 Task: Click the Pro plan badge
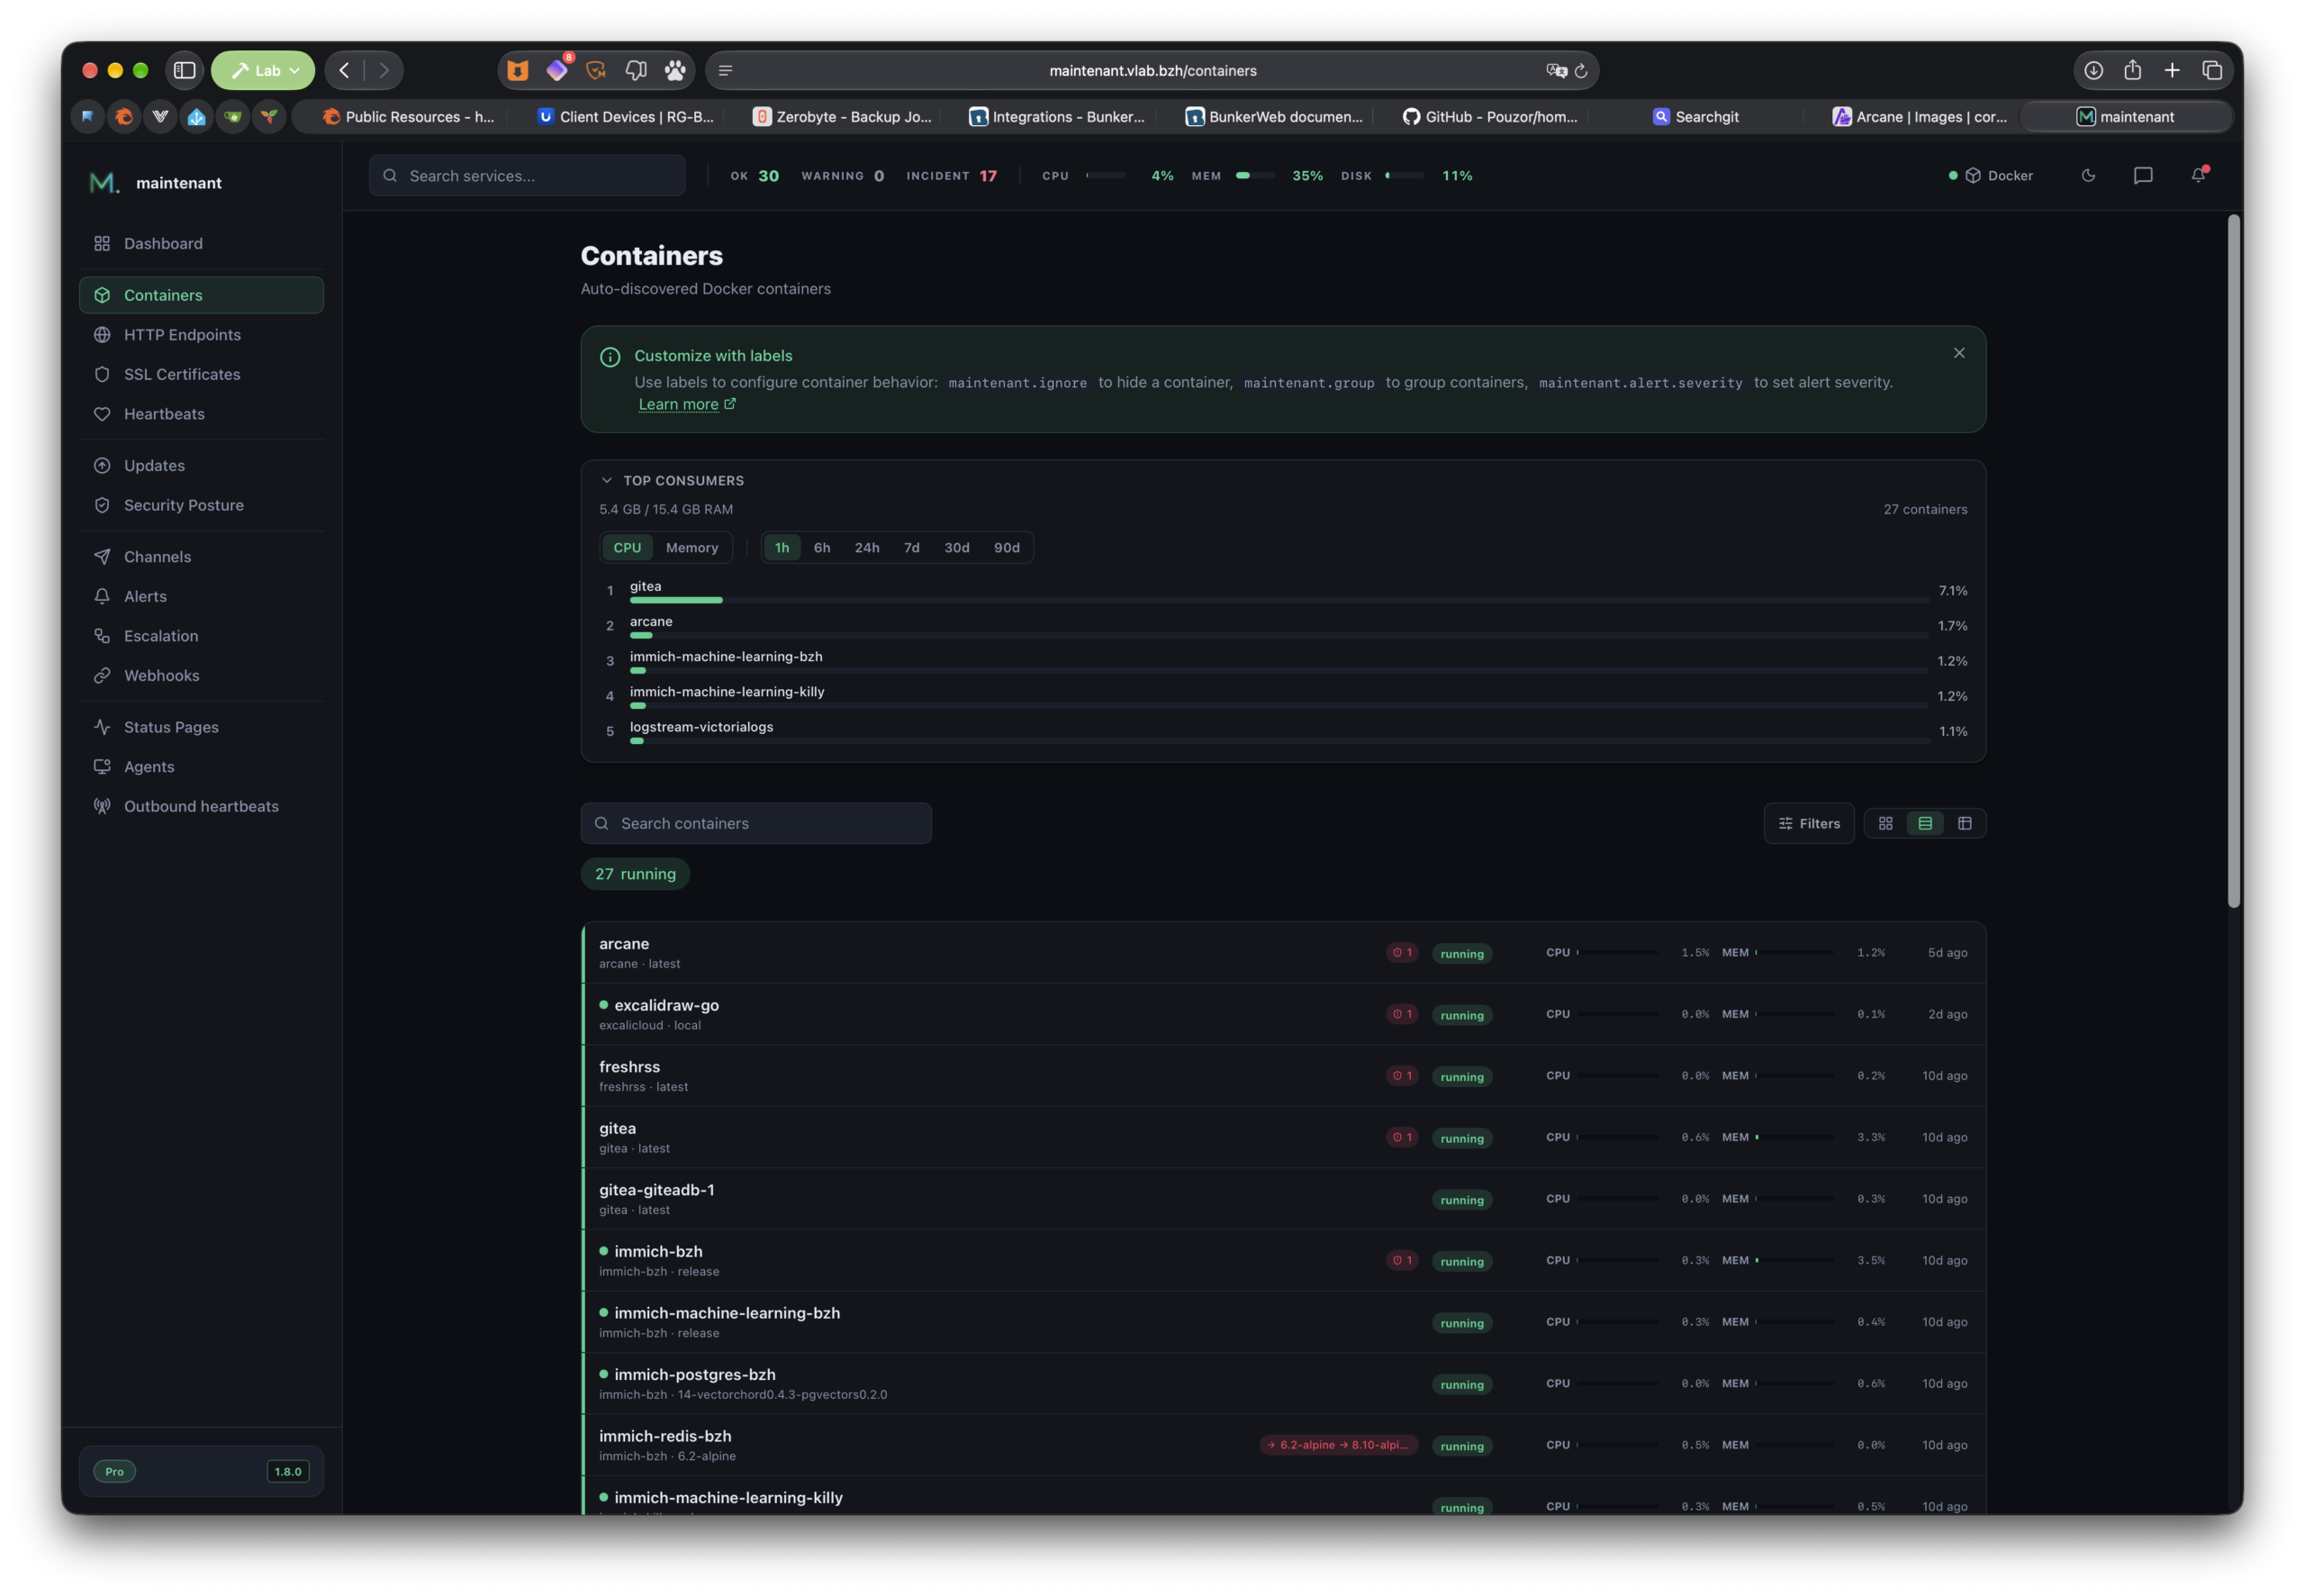pos(115,1471)
